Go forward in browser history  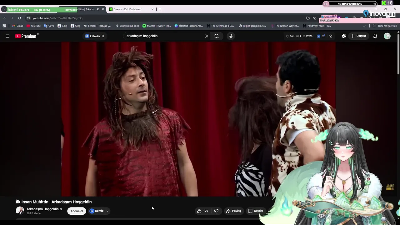pos(12,18)
